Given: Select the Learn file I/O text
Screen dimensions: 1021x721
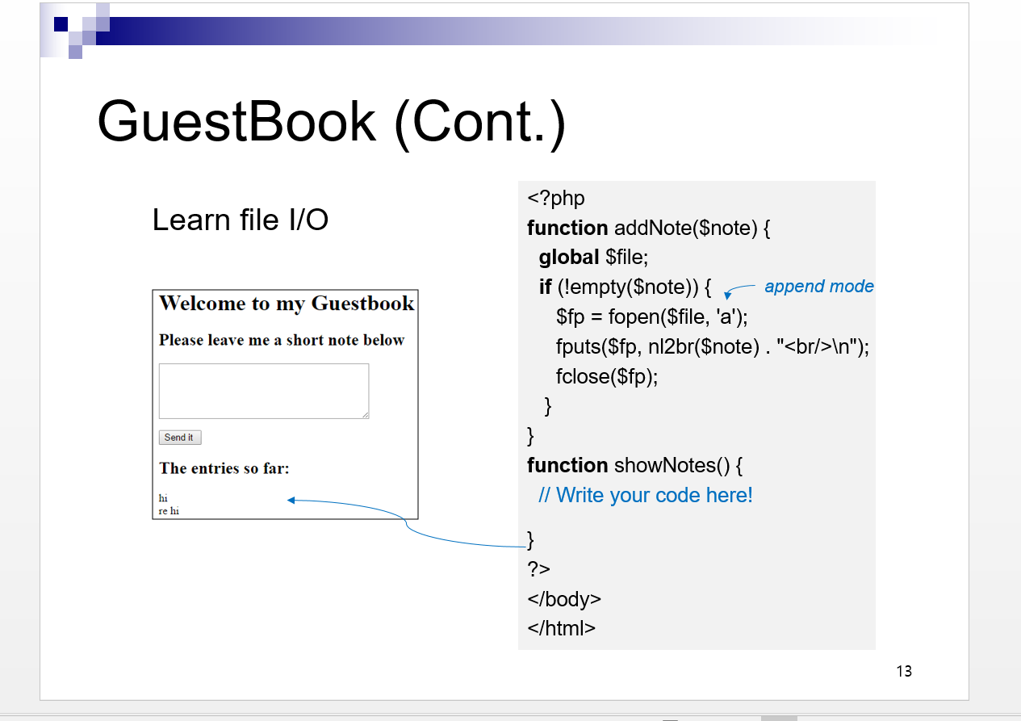Looking at the screenshot, I should pos(240,220).
